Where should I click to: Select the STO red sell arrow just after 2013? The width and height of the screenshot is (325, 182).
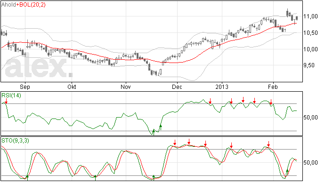[x=231, y=145]
